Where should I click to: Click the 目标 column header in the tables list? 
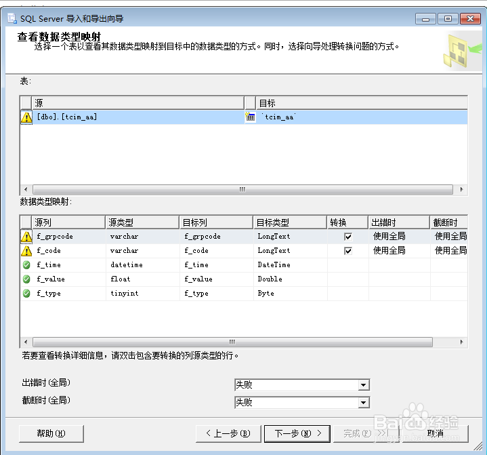[362, 103]
